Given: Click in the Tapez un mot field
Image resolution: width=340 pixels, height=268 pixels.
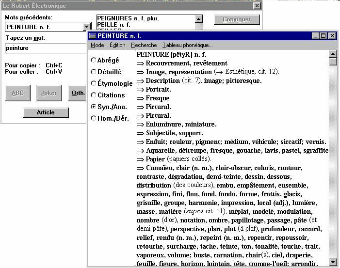Looking at the screenshot, I should click(46, 48).
